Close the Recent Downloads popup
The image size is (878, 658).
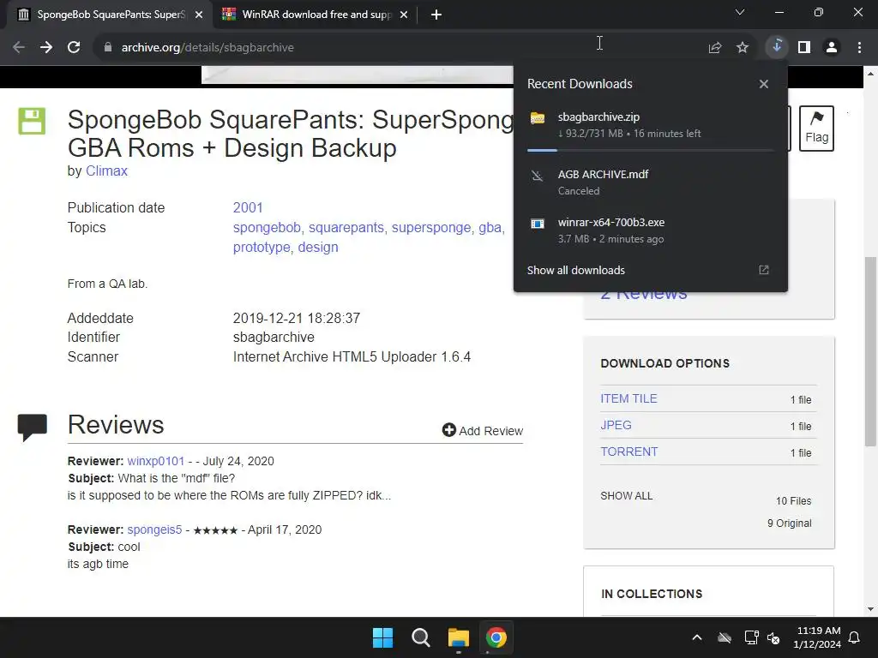click(x=764, y=84)
